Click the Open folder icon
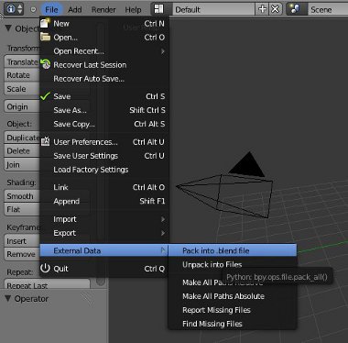This screenshot has height=343, width=348. (45, 37)
